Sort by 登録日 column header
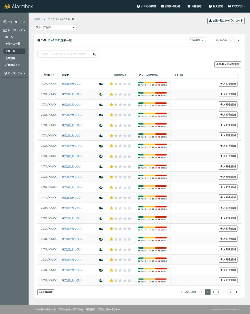Image resolution: width=250 pixels, height=314 pixels. 49,75
